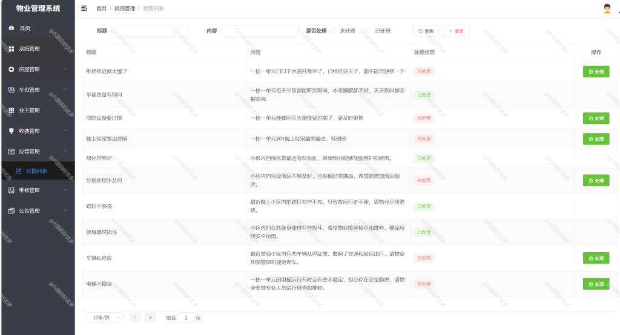620x335 pixels.
Task: Collapse the 反馈管理 submenu chevron
Action: tap(65, 151)
